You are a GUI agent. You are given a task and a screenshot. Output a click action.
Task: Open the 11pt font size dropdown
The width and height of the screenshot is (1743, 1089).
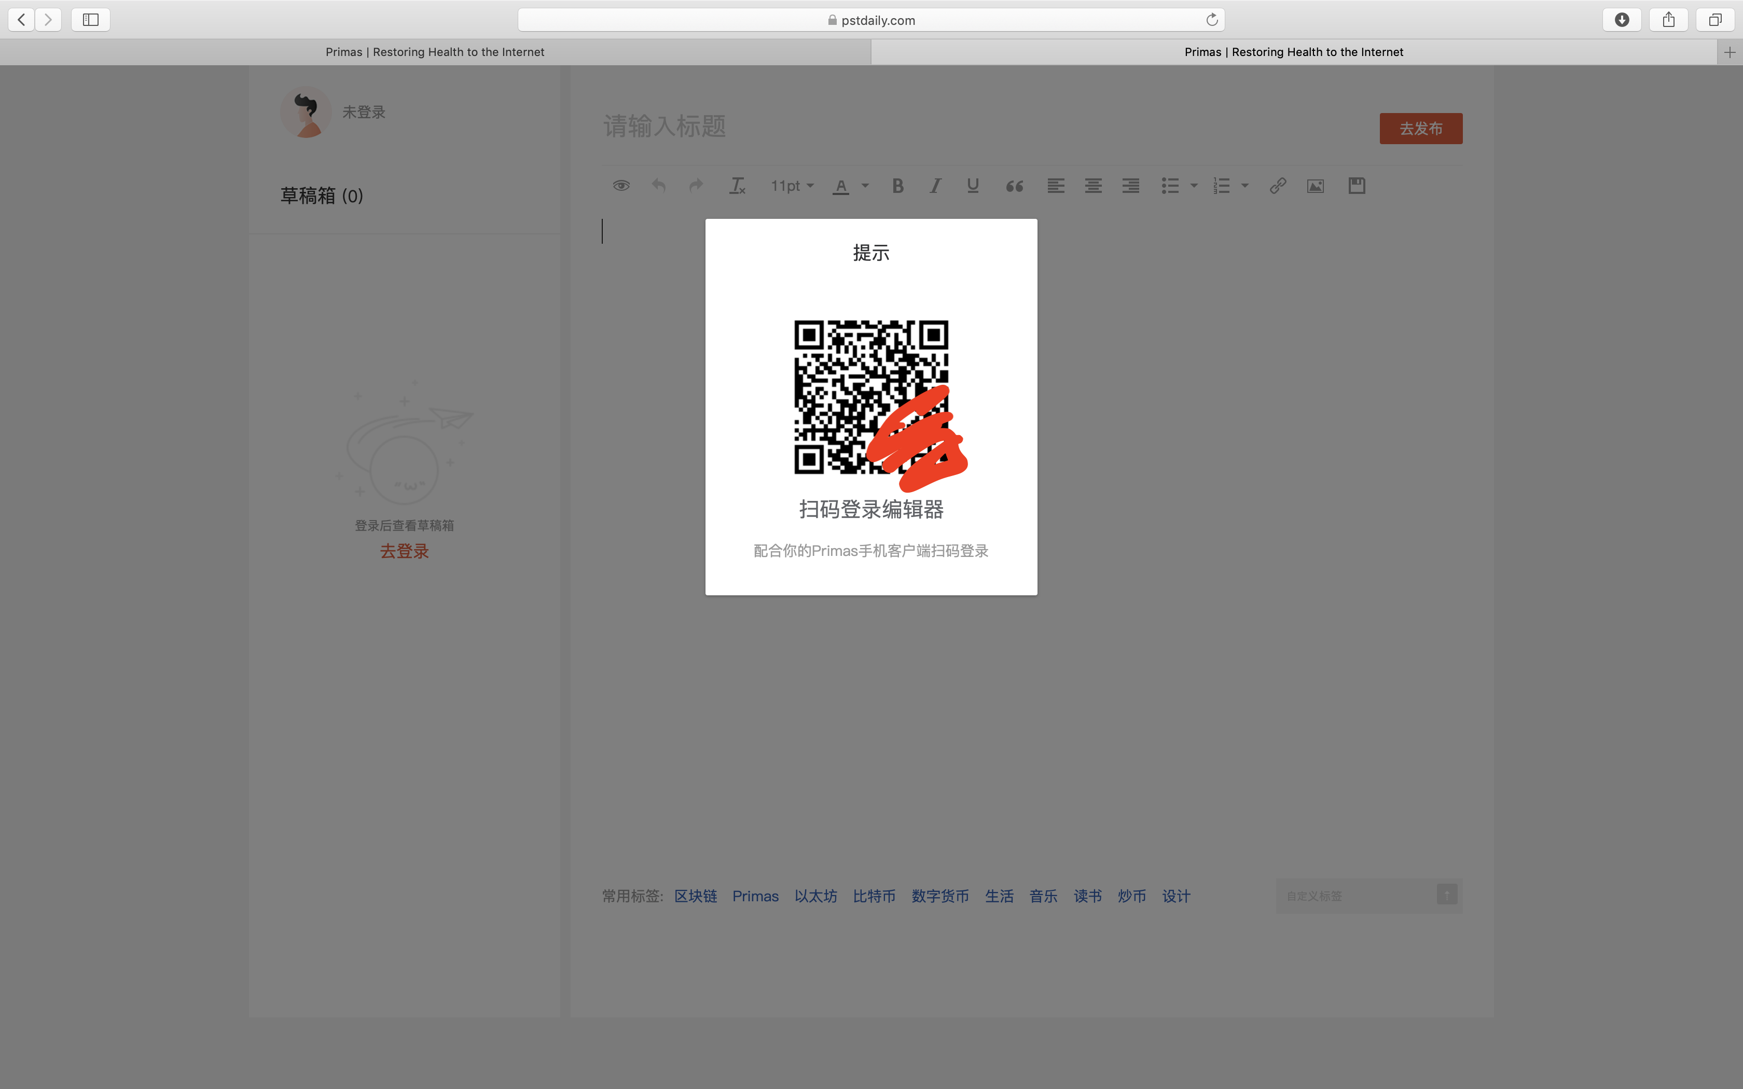click(x=792, y=186)
